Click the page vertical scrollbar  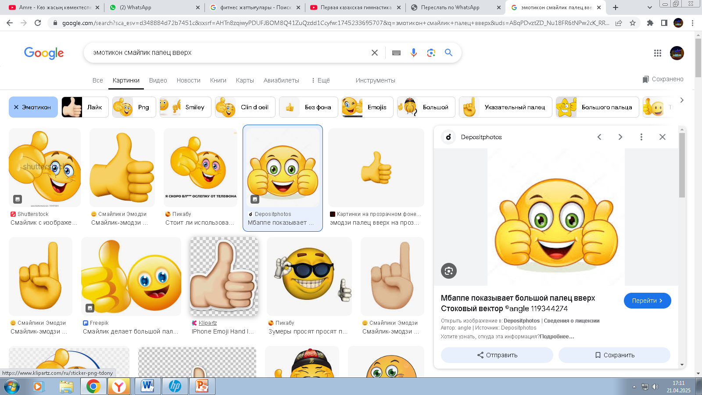point(698,57)
